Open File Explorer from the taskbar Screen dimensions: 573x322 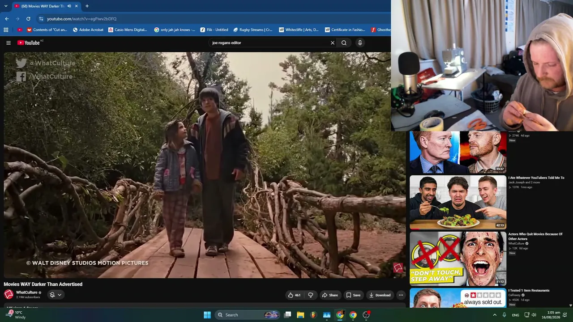click(300, 315)
